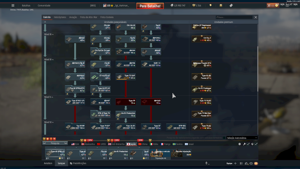The height and width of the screenshot is (169, 300).
Task: Select the Japão nation
Action: pyautogui.click(x=132, y=144)
